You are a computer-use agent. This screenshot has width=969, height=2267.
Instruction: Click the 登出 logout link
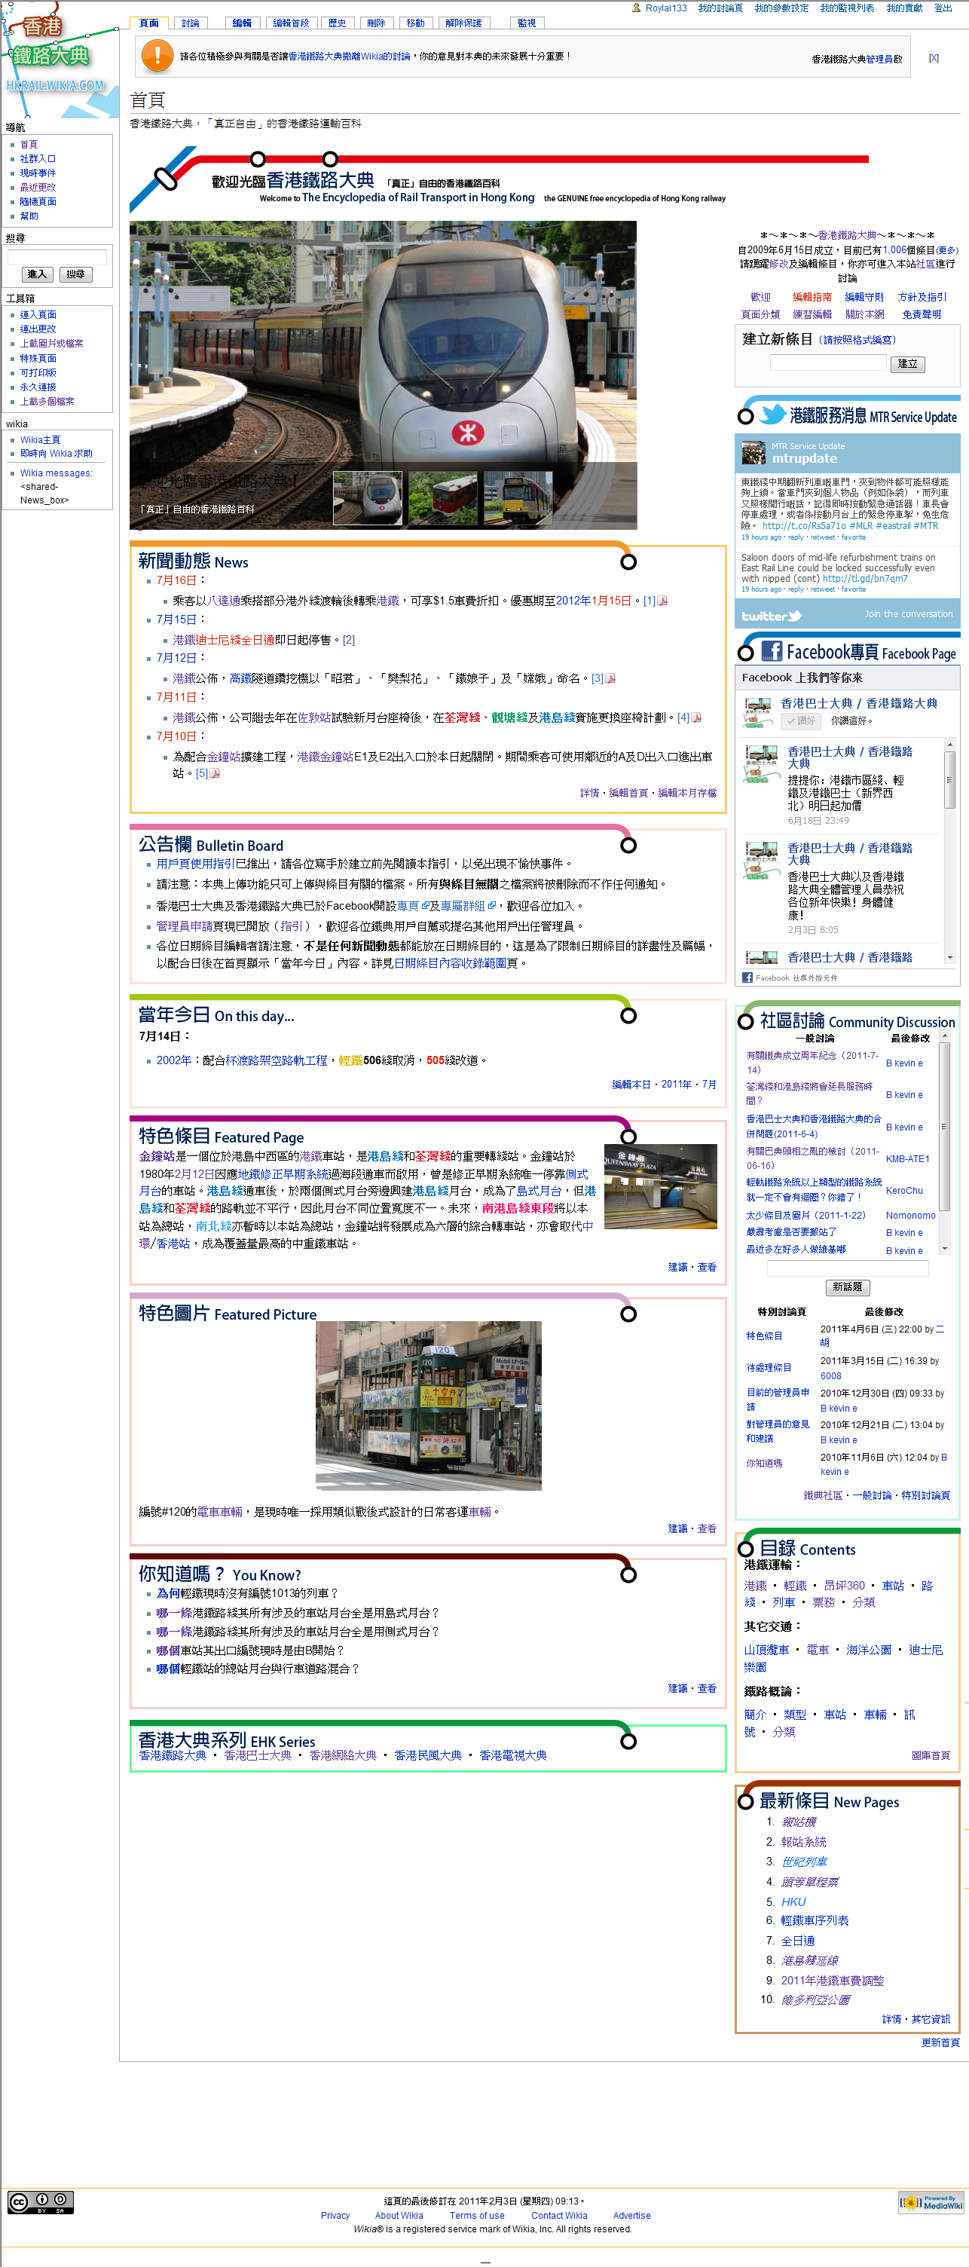pos(943,8)
